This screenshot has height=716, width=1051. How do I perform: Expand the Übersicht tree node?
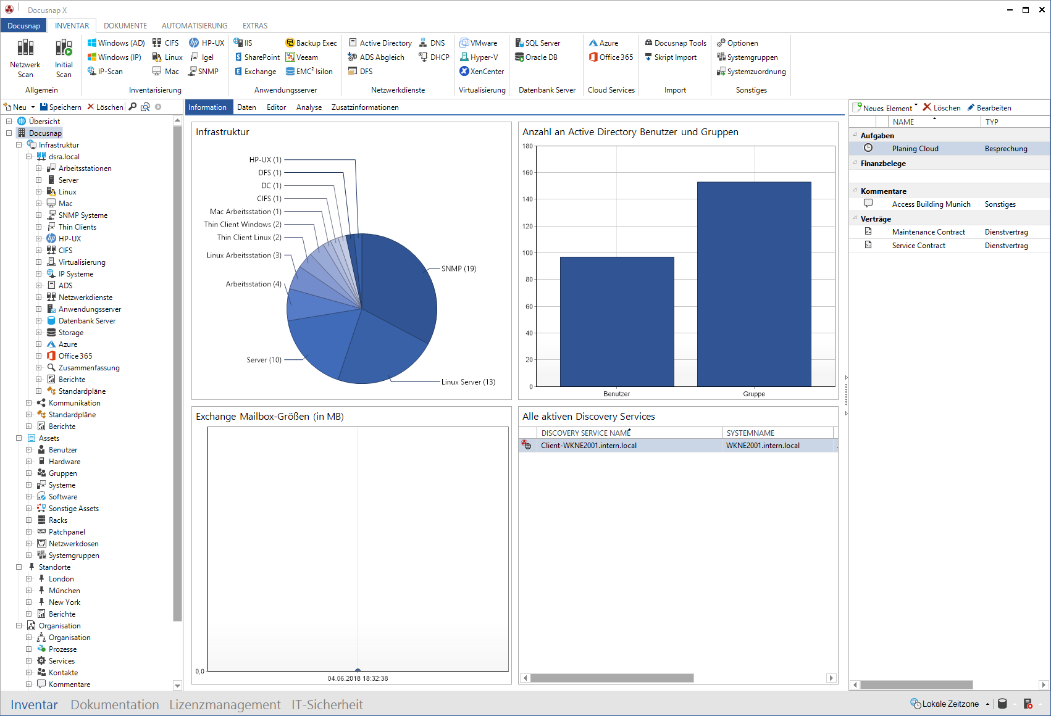pos(9,122)
